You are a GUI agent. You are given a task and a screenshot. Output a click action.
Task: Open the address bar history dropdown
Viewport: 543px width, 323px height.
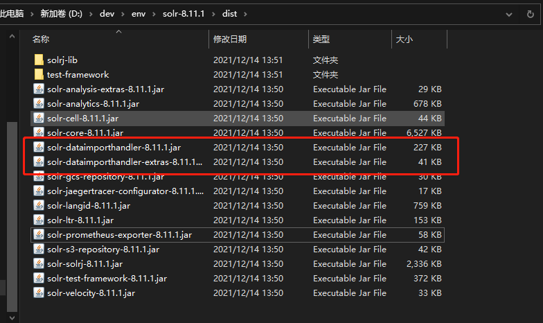pyautogui.click(x=508, y=15)
